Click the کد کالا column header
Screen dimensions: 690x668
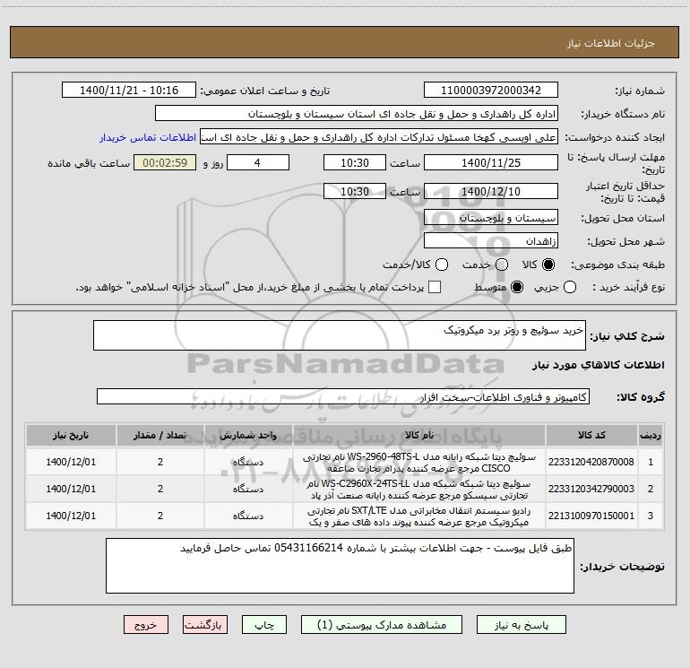tap(591, 436)
